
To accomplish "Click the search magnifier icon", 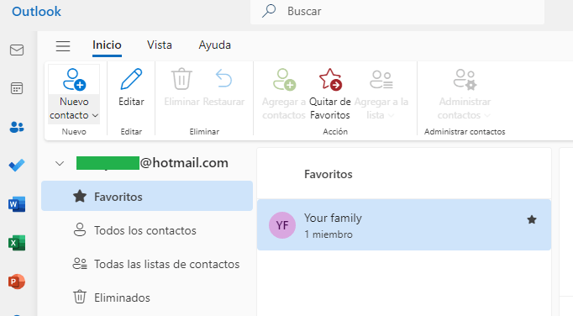I will [x=269, y=11].
